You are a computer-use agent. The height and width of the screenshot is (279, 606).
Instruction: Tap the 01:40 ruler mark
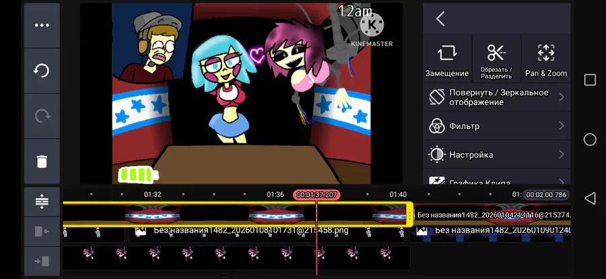coord(398,194)
